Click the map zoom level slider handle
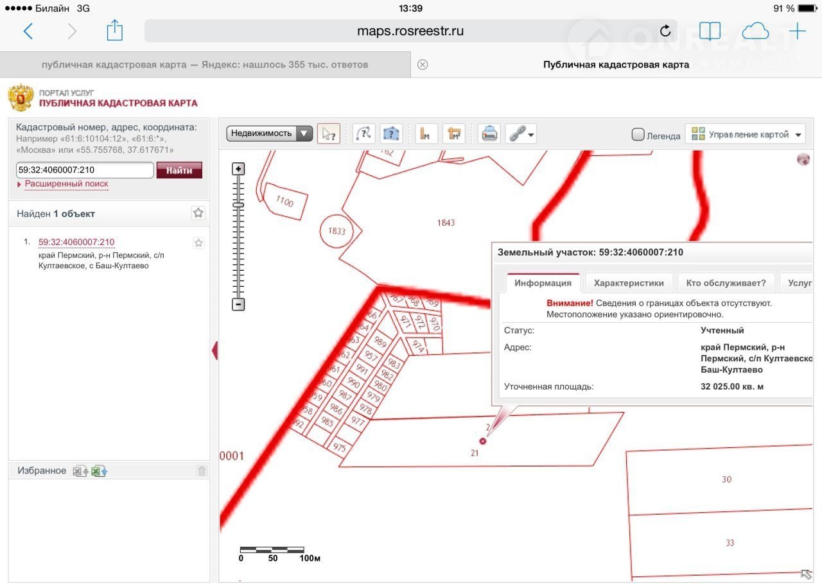The image size is (822, 584). tap(238, 205)
